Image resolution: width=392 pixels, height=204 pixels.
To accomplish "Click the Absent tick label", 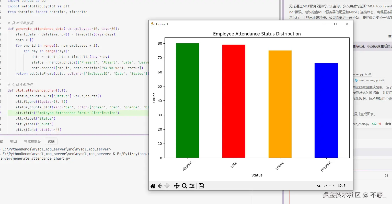I will (187, 166).
